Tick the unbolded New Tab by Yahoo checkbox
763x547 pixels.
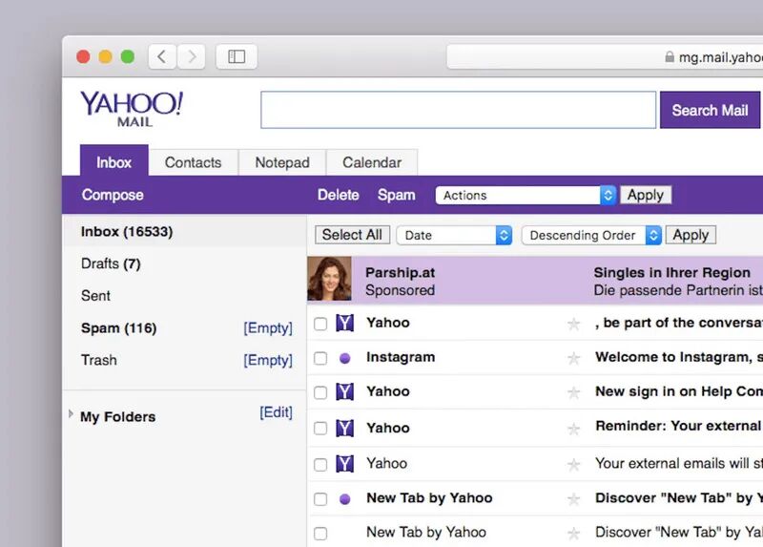coord(320,534)
